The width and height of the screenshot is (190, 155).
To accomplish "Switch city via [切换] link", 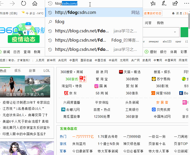I will click(x=14, y=13).
